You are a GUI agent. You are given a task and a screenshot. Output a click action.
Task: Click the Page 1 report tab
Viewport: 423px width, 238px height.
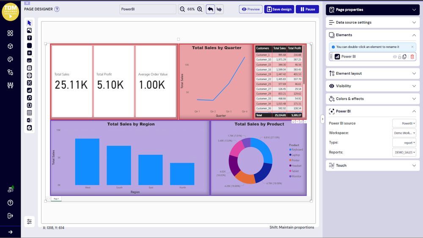(56, 199)
